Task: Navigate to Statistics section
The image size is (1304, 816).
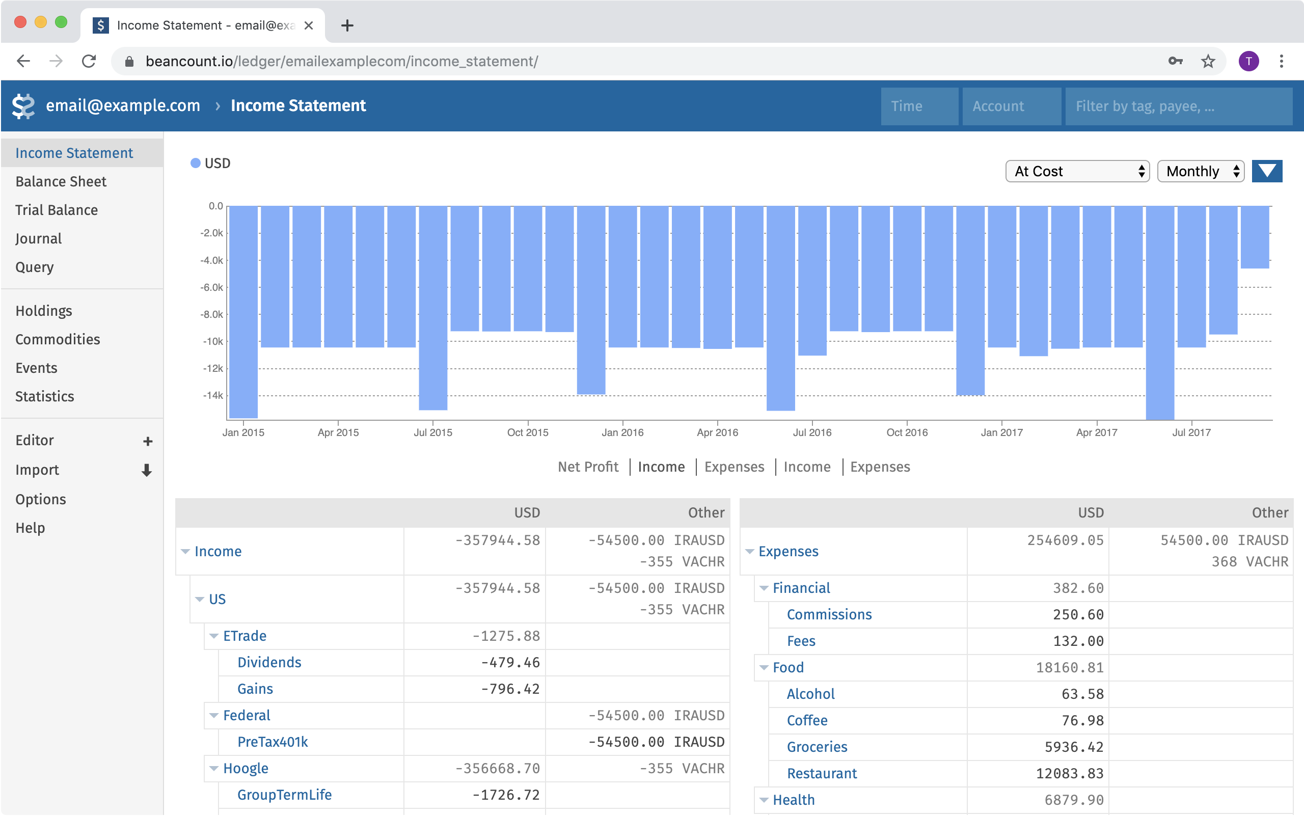Action: click(x=45, y=396)
